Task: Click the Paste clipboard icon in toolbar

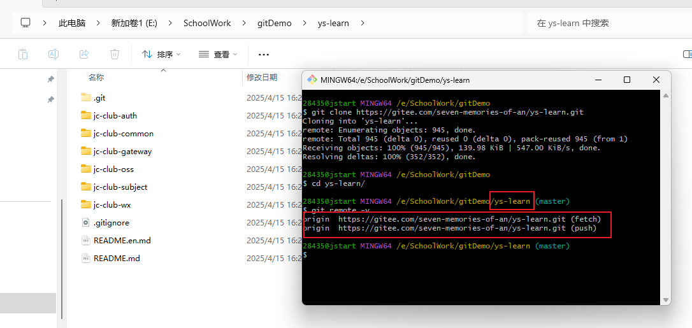Action: click(x=23, y=54)
